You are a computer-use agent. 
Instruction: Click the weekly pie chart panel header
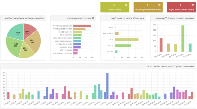23,18
